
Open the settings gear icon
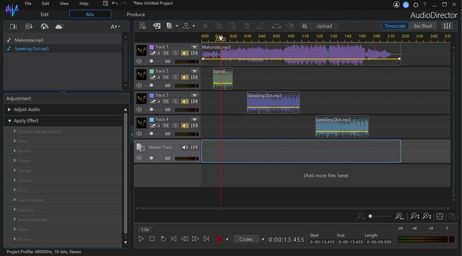(x=416, y=5)
